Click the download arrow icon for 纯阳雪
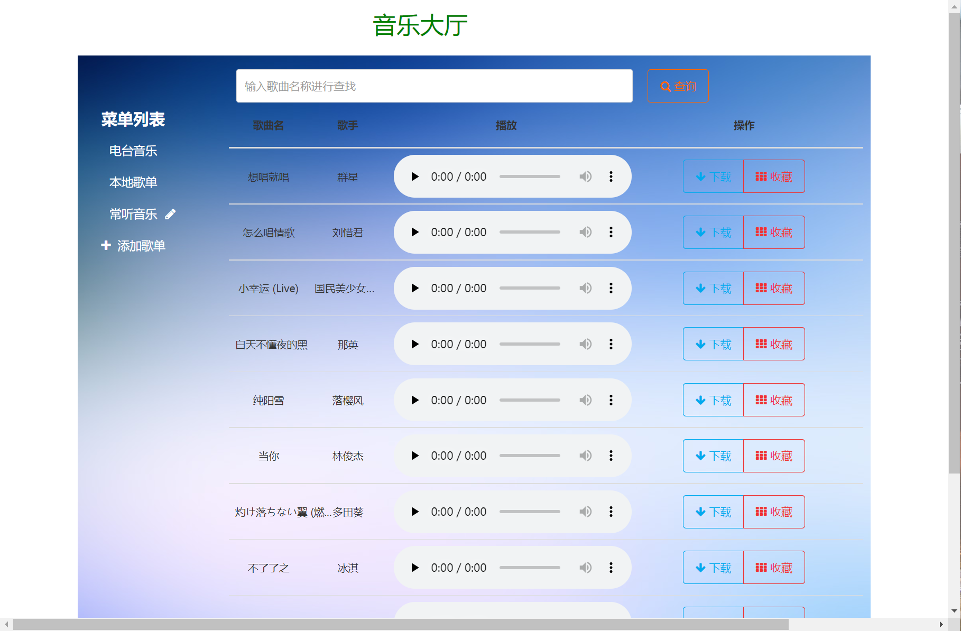 coord(701,400)
